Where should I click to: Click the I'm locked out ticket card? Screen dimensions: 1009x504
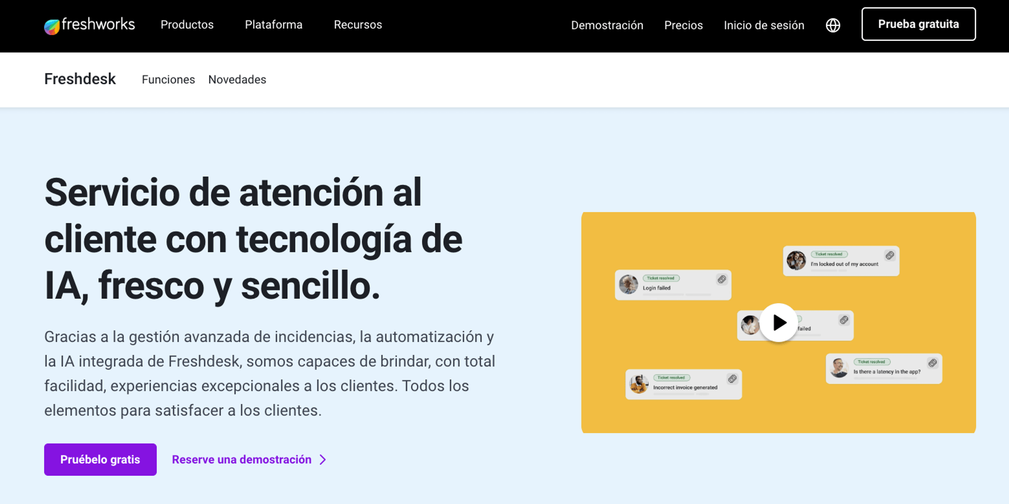(x=841, y=261)
